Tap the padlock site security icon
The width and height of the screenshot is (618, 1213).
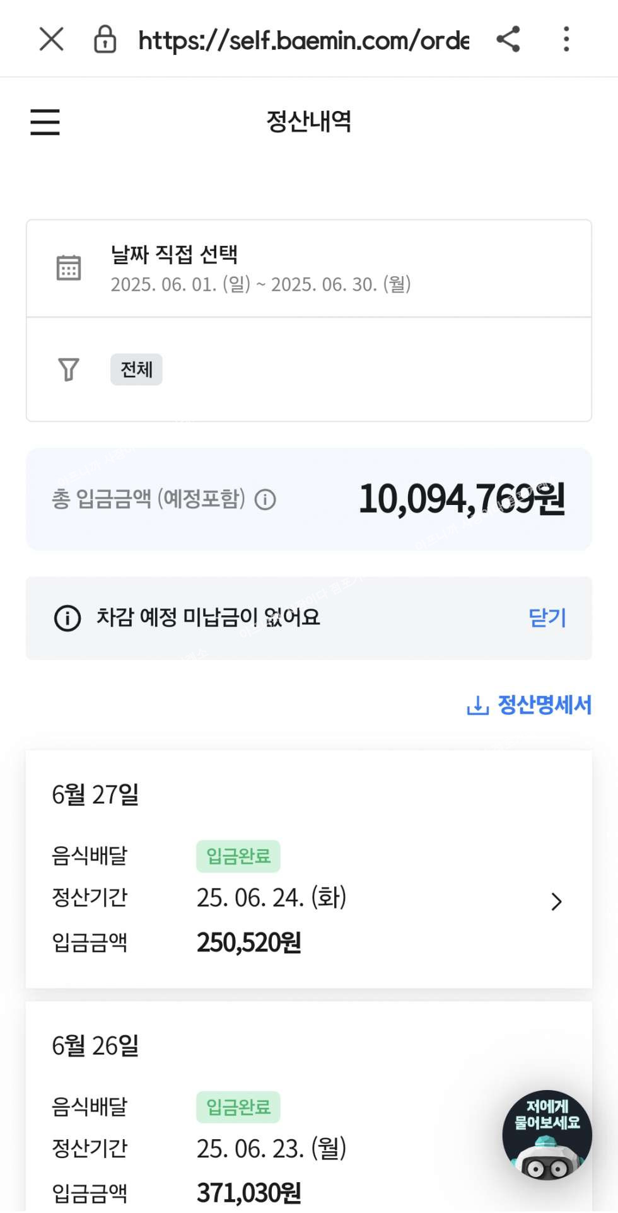[x=105, y=40]
